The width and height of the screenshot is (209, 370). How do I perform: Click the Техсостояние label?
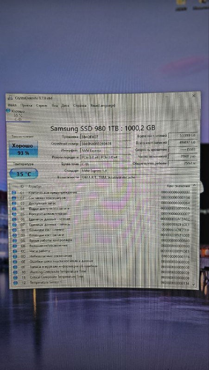[23, 136]
